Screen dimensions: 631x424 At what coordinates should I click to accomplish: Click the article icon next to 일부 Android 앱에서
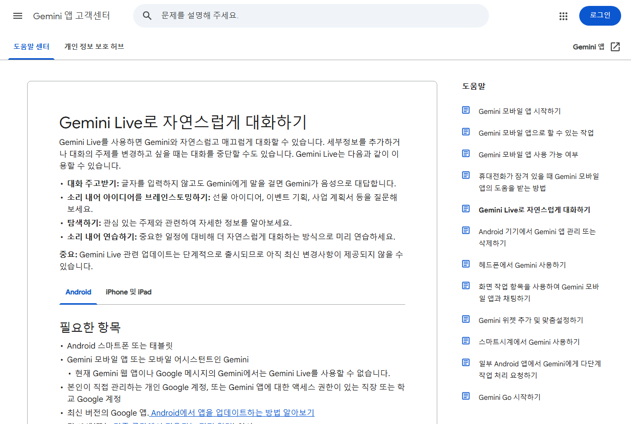click(466, 362)
